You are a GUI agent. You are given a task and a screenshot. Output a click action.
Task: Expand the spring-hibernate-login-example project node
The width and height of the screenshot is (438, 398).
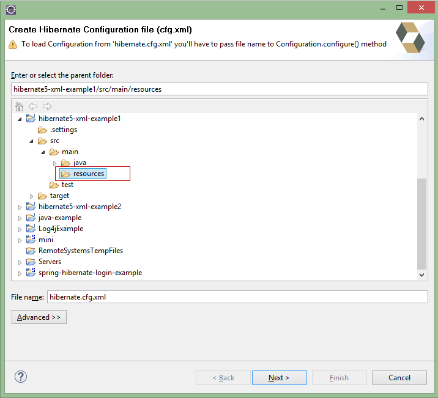tap(20, 273)
